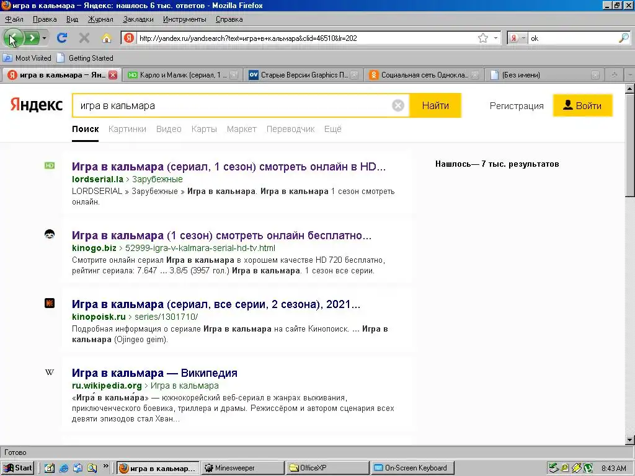Viewport: 635px width, 476px height.
Task: Click the yellow Войти button
Action: pos(583,105)
